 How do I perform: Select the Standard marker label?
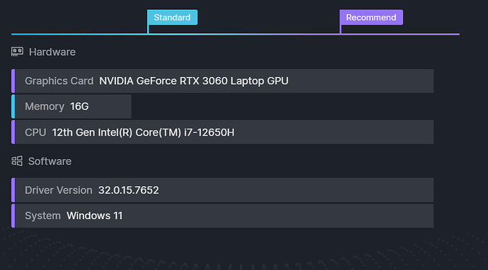172,18
